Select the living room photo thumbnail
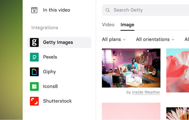The width and height of the screenshot is (189, 120). [x=131, y=68]
